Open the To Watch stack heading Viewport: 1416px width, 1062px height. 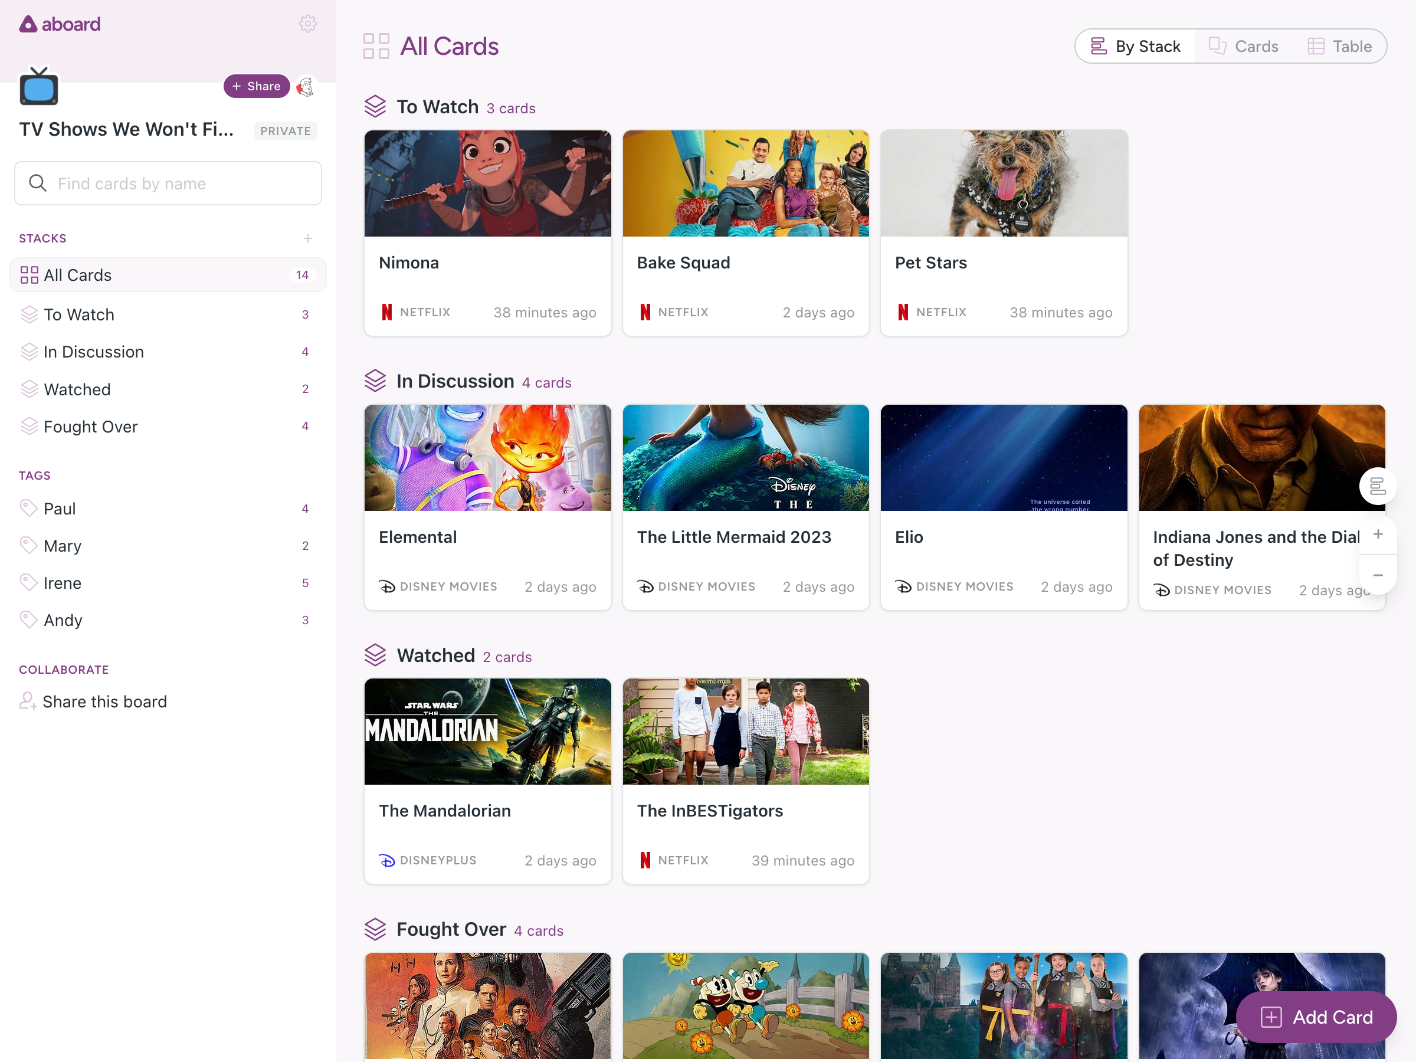pos(437,106)
